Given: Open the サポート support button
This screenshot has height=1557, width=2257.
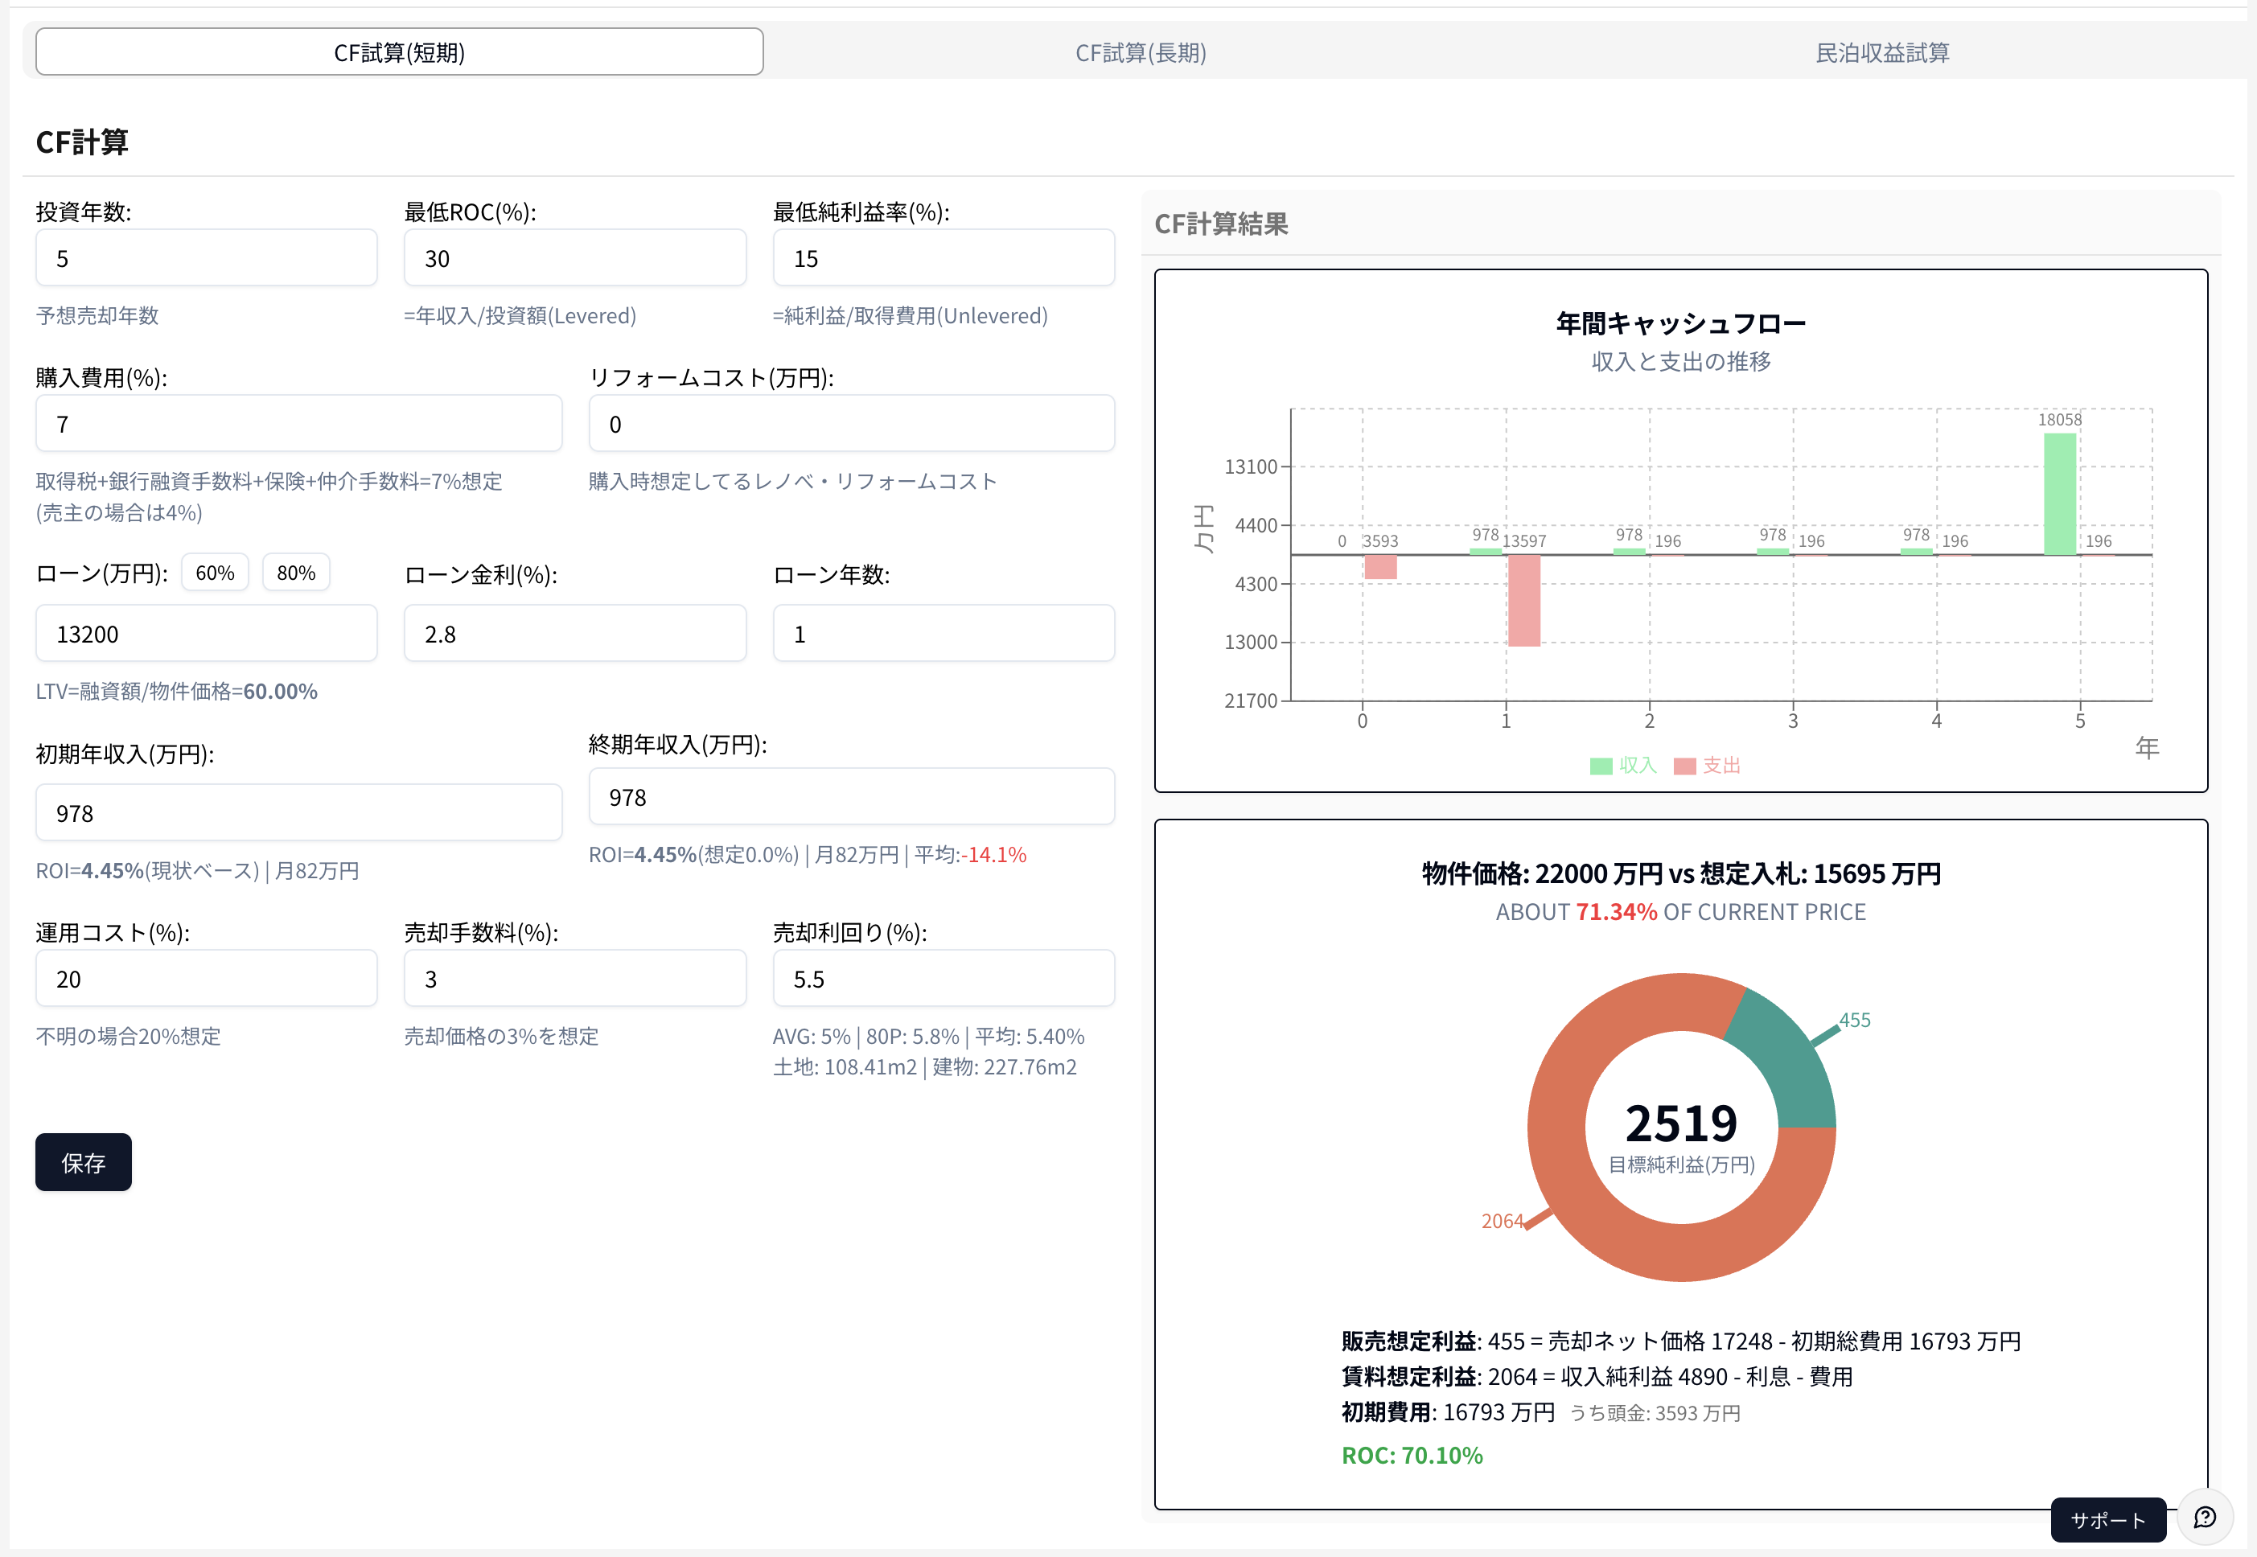Looking at the screenshot, I should pyautogui.click(x=2107, y=1519).
